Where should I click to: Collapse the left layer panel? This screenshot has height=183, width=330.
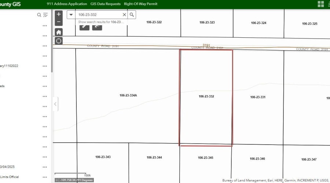point(55,104)
